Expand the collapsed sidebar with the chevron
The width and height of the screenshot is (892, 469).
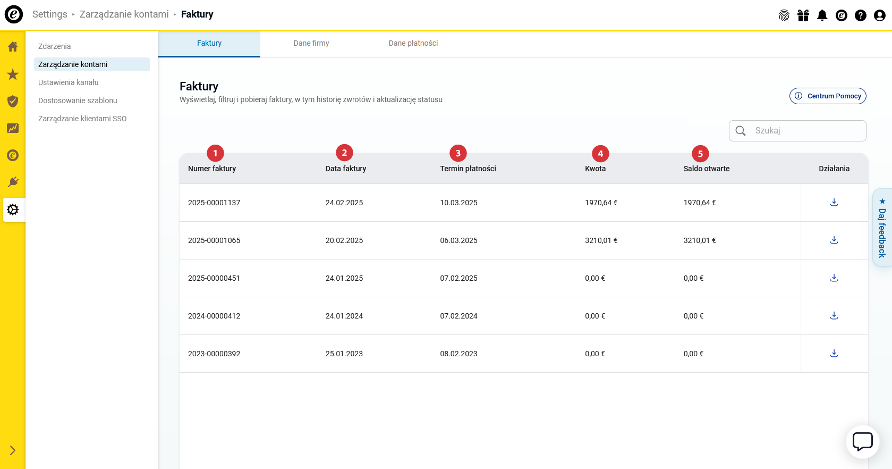click(13, 450)
